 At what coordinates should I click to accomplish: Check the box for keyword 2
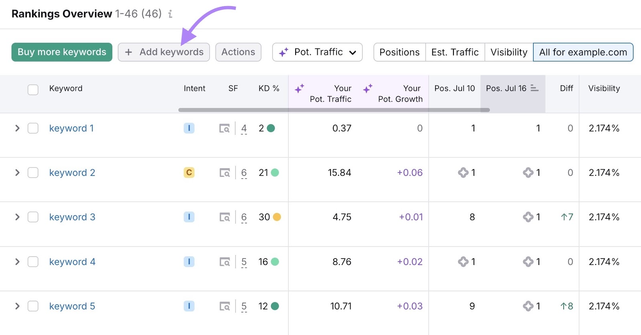coord(33,173)
